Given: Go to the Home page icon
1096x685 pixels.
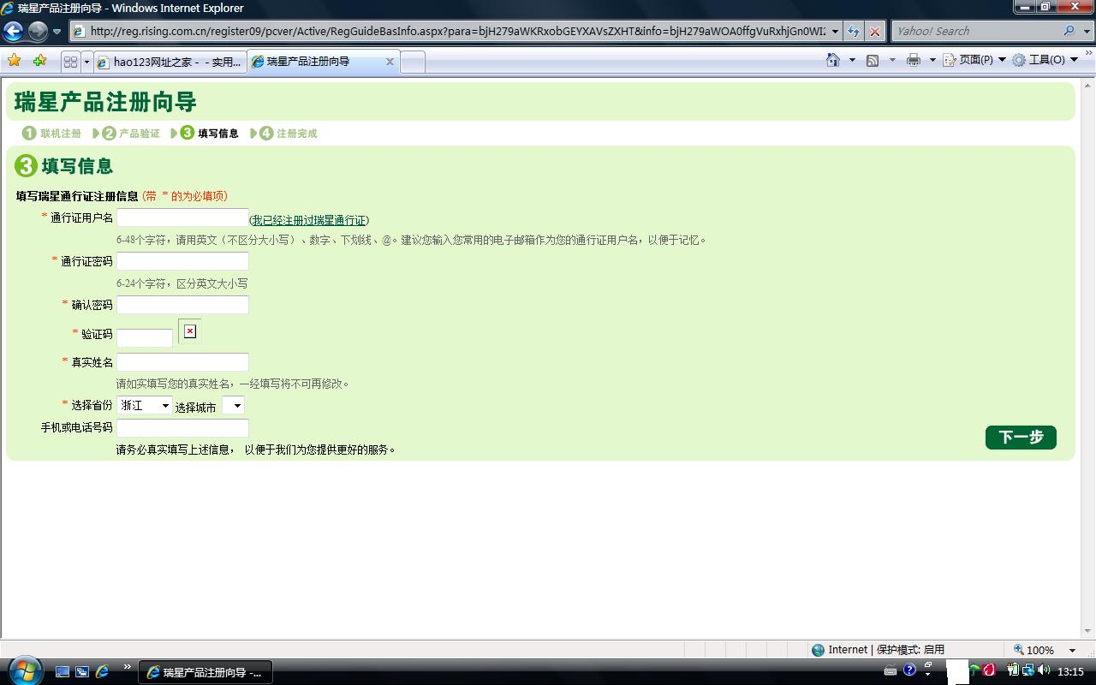Looking at the screenshot, I should click(833, 60).
